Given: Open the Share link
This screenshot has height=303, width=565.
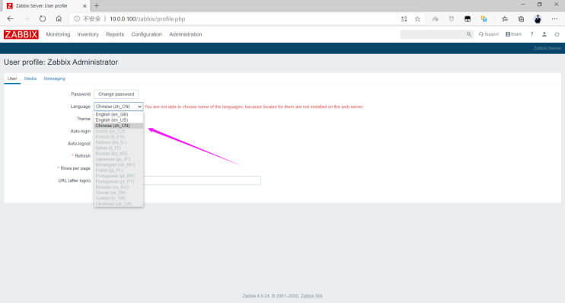Looking at the screenshot, I should pyautogui.click(x=513, y=34).
